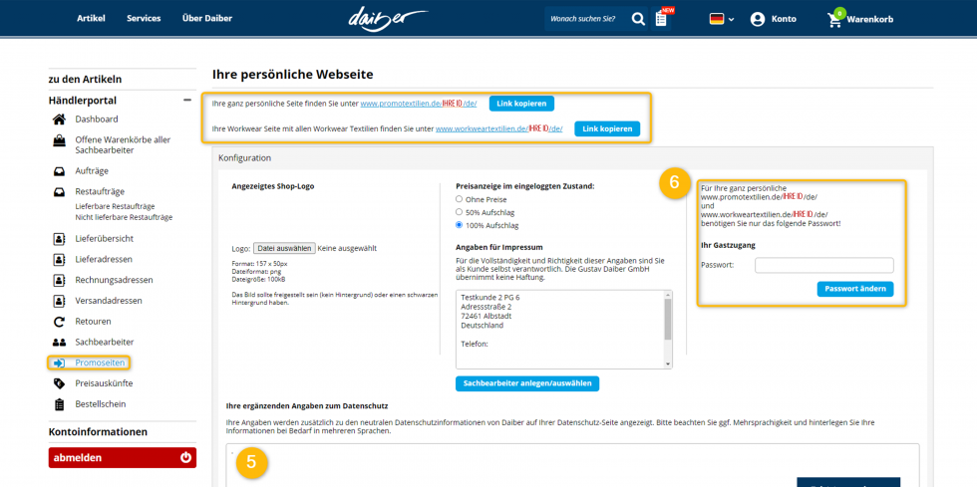Click the Dashboard home icon
The height and width of the screenshot is (487, 977).
click(x=59, y=119)
